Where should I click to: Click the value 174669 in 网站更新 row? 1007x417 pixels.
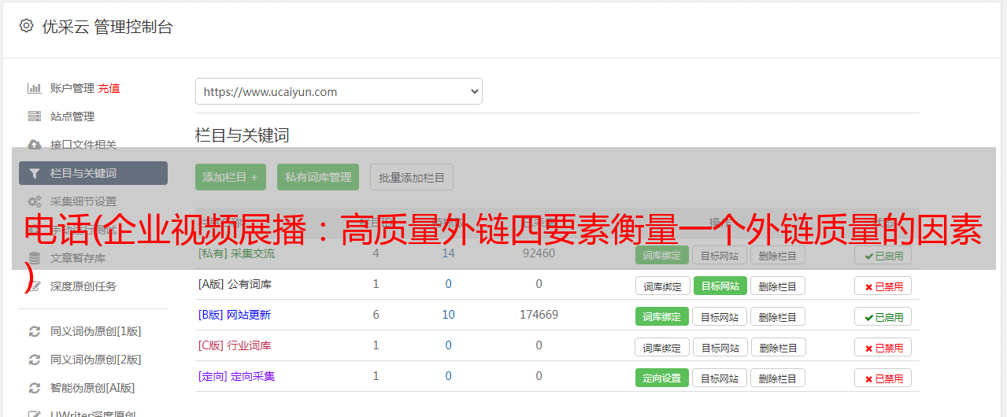pos(539,315)
